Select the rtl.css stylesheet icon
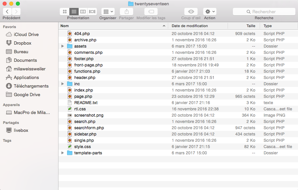Screen dimensions: 298x190 70,109
